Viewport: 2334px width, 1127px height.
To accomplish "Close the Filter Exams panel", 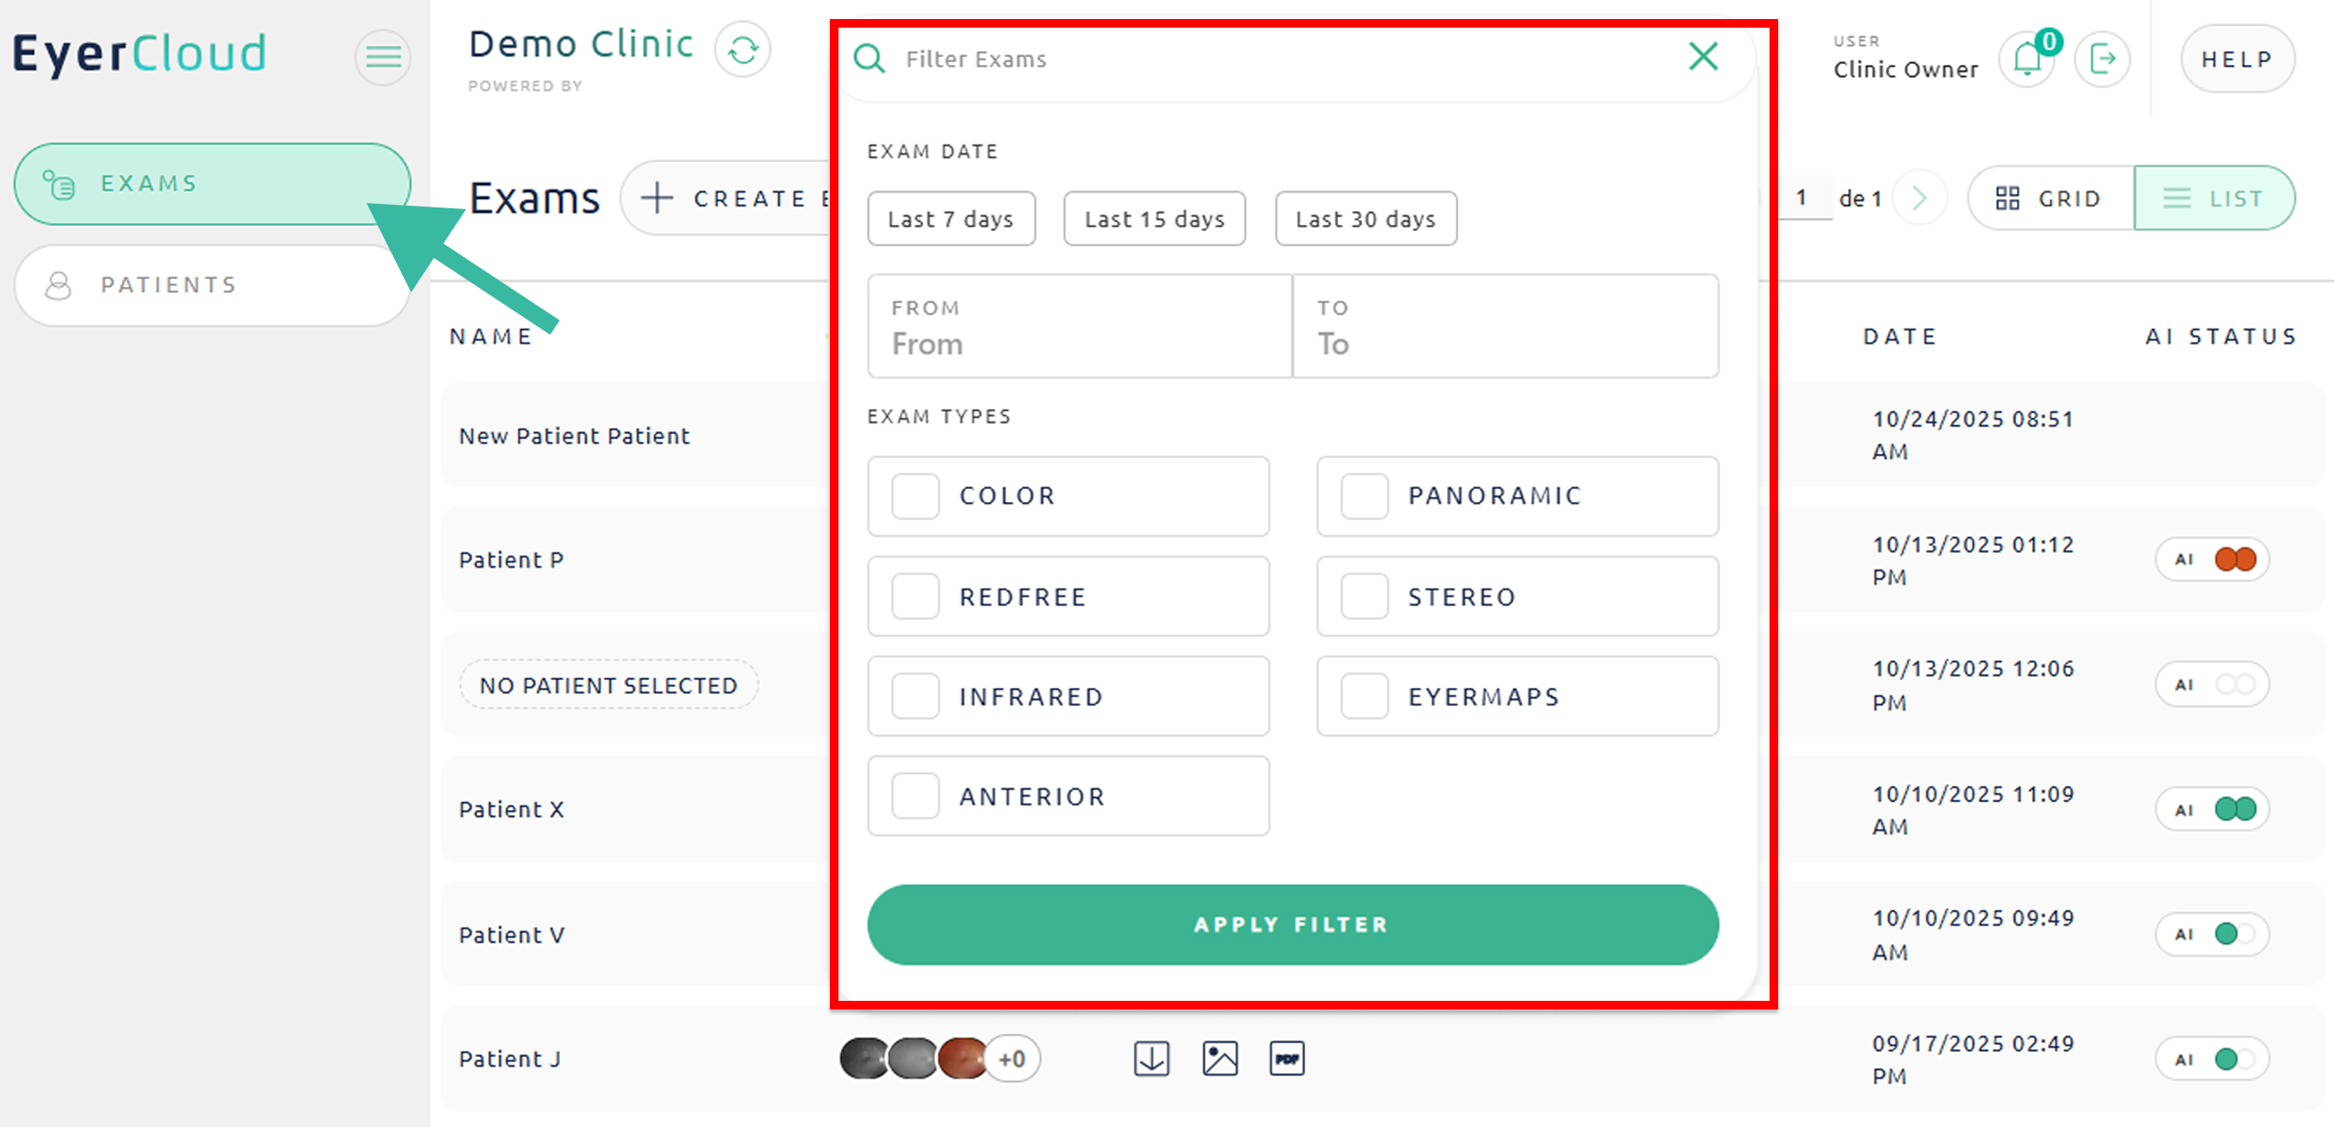I will tap(1702, 57).
